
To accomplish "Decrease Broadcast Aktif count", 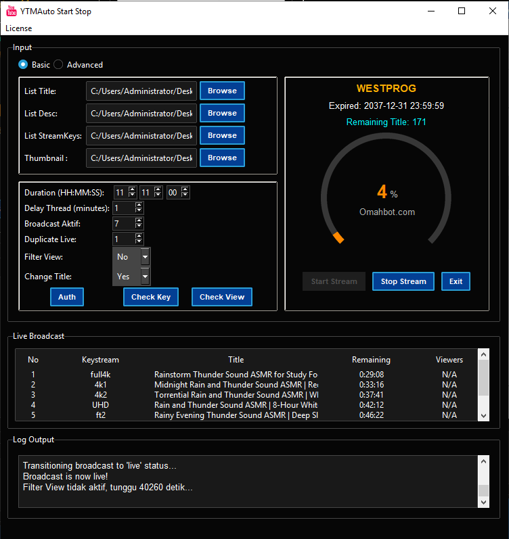I will pyautogui.click(x=139, y=226).
